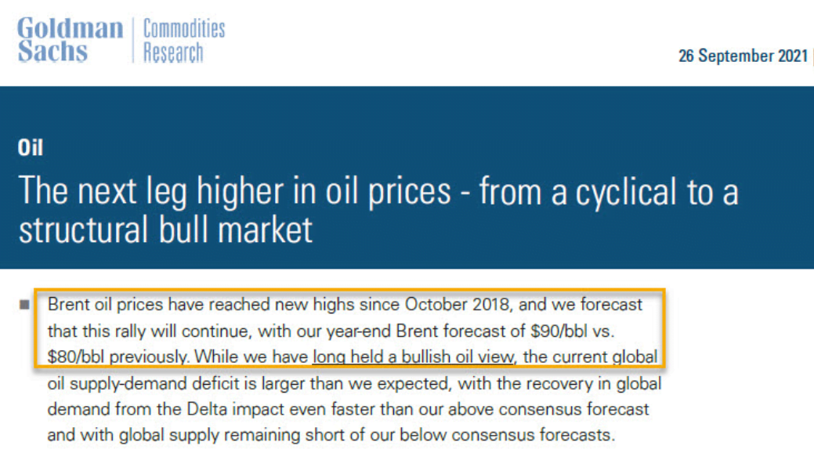Image resolution: width=814 pixels, height=449 pixels.
Task: Click the 26 September 2021 date
Action: (x=742, y=56)
